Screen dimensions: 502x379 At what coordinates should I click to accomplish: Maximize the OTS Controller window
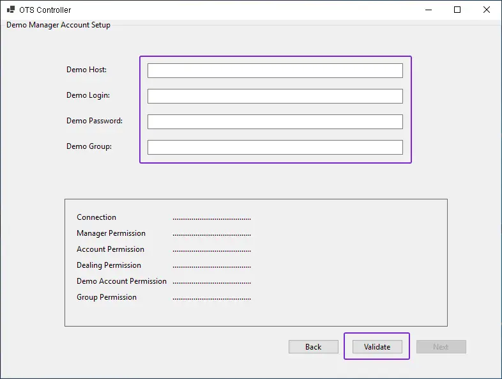(x=457, y=10)
